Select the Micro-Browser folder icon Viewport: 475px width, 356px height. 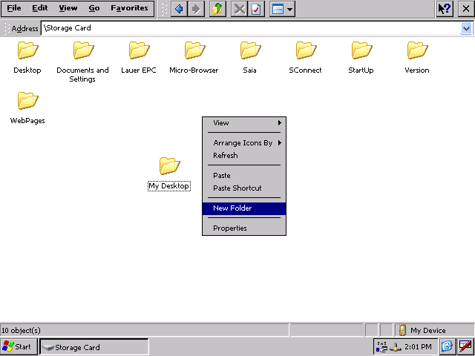pos(194,50)
